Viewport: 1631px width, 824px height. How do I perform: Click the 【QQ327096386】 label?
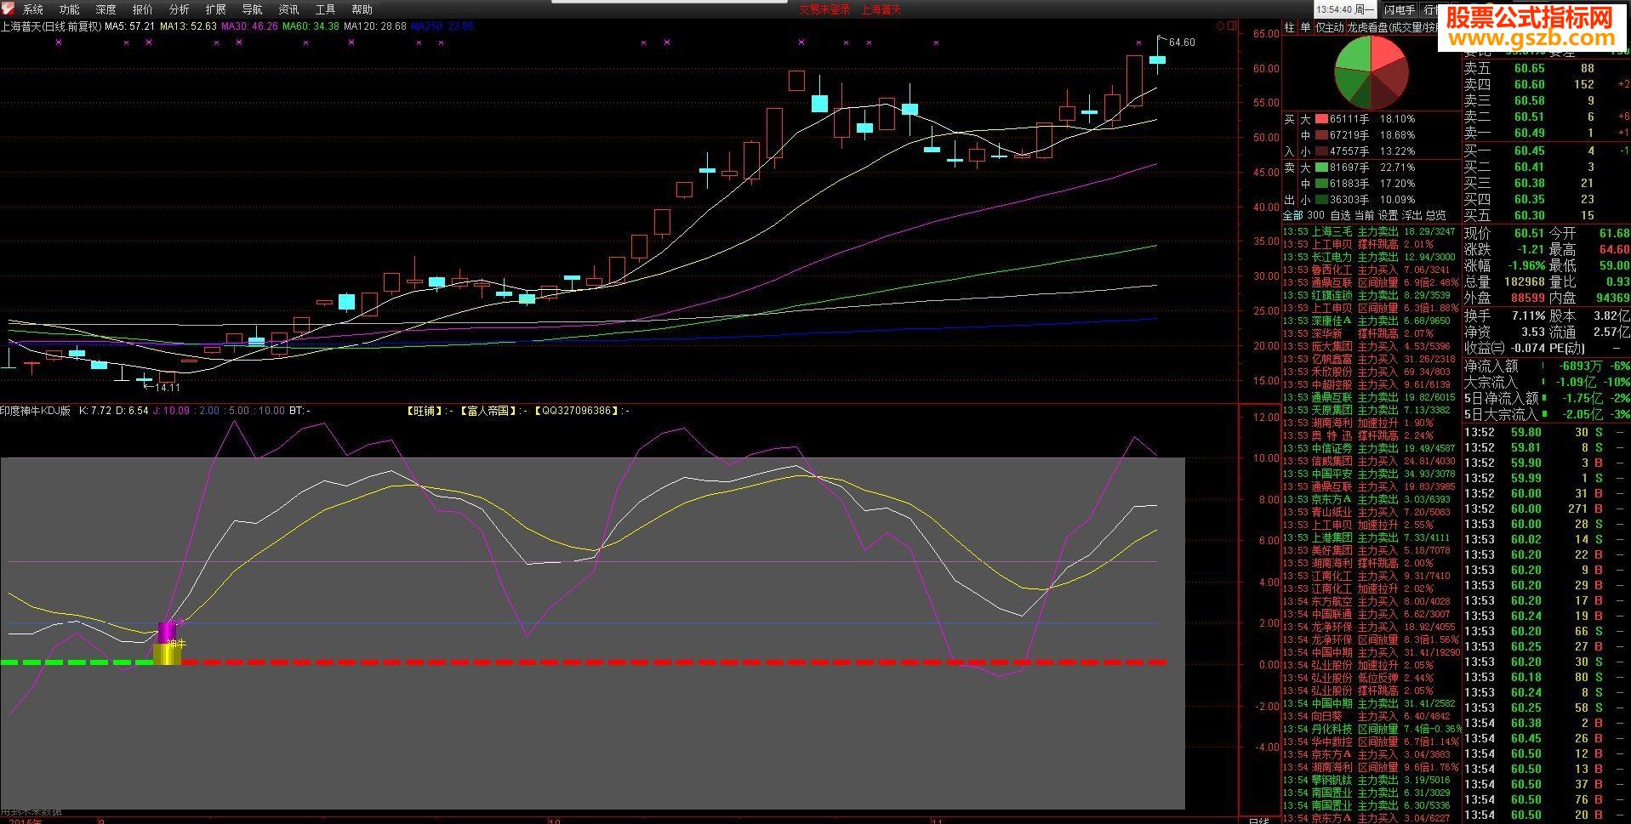coord(578,411)
